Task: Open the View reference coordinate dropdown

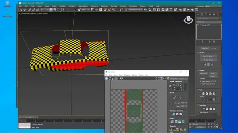Action: (x=86, y=10)
